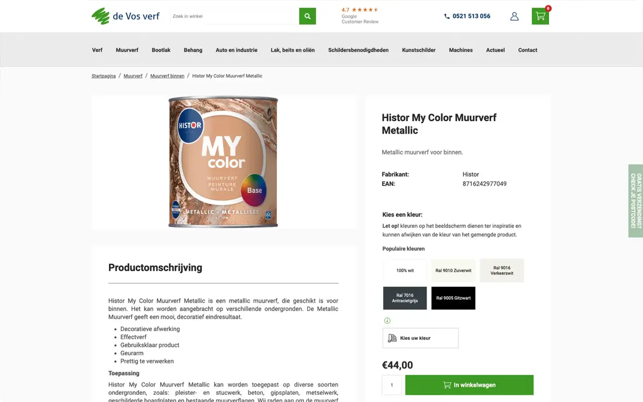Click the green info icon below swatches
Image resolution: width=643 pixels, height=402 pixels.
pos(387,321)
